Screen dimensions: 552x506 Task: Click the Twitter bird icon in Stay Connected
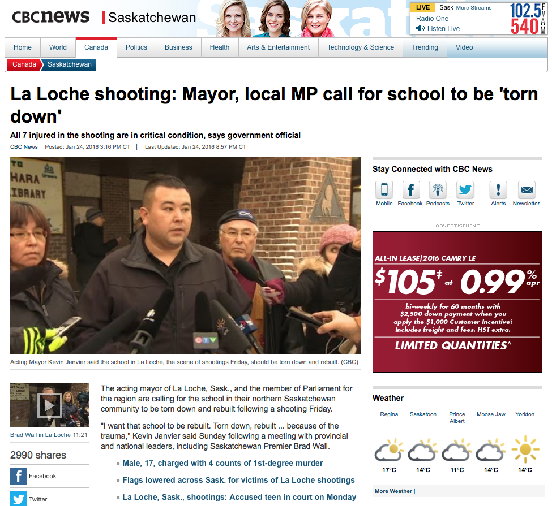(x=465, y=190)
